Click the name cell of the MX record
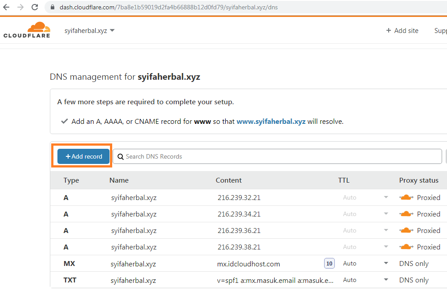The height and width of the screenshot is (290, 447). pyautogui.click(x=134, y=264)
